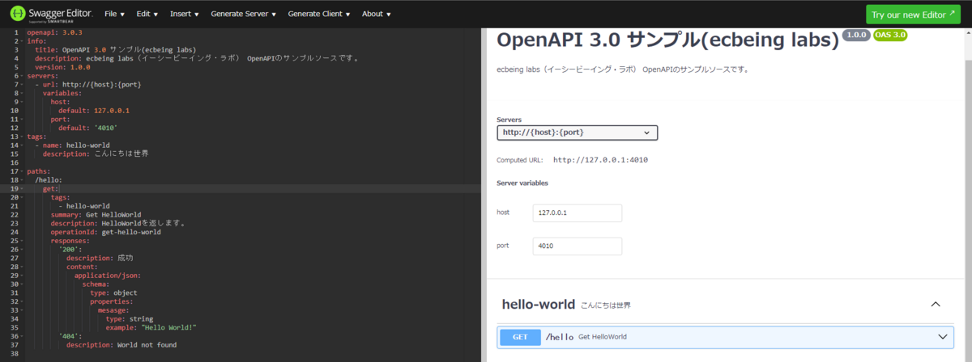Click the hello-world tag heading
Screen dimensions: 972x362
(x=538, y=305)
